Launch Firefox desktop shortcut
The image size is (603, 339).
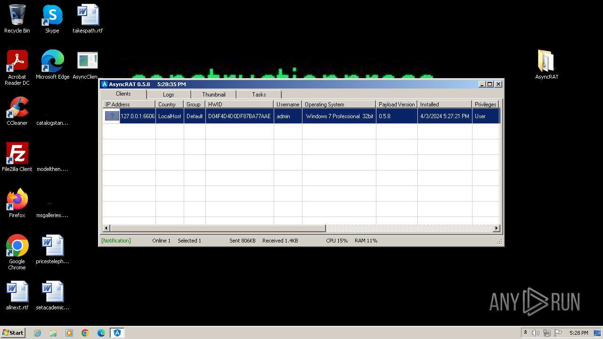pyautogui.click(x=17, y=203)
